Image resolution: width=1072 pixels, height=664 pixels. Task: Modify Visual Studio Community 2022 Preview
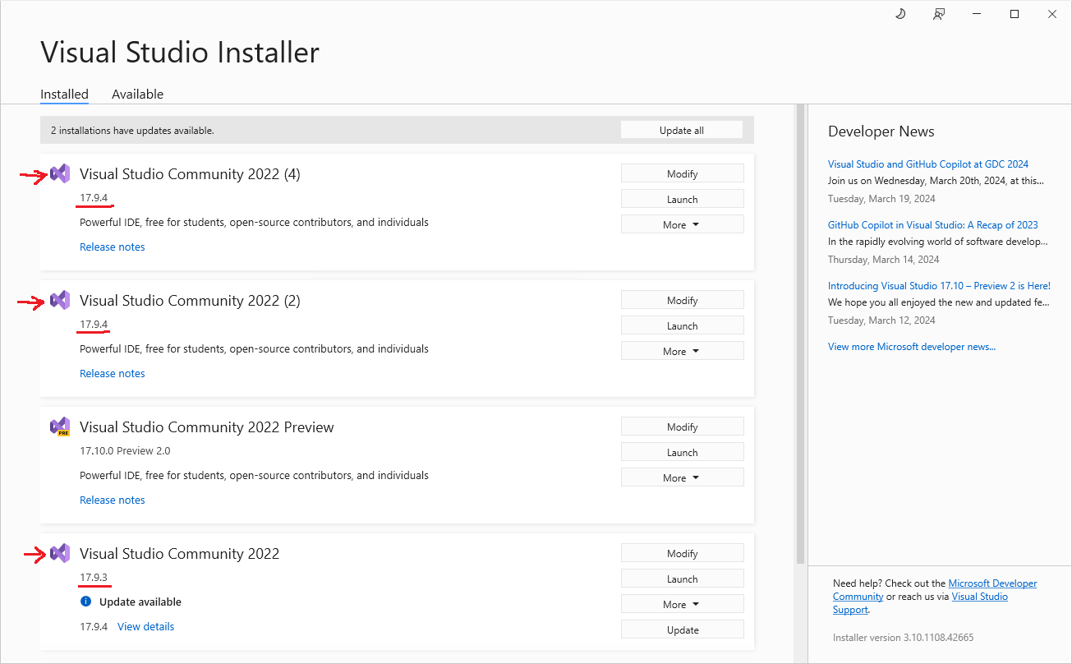pos(682,427)
